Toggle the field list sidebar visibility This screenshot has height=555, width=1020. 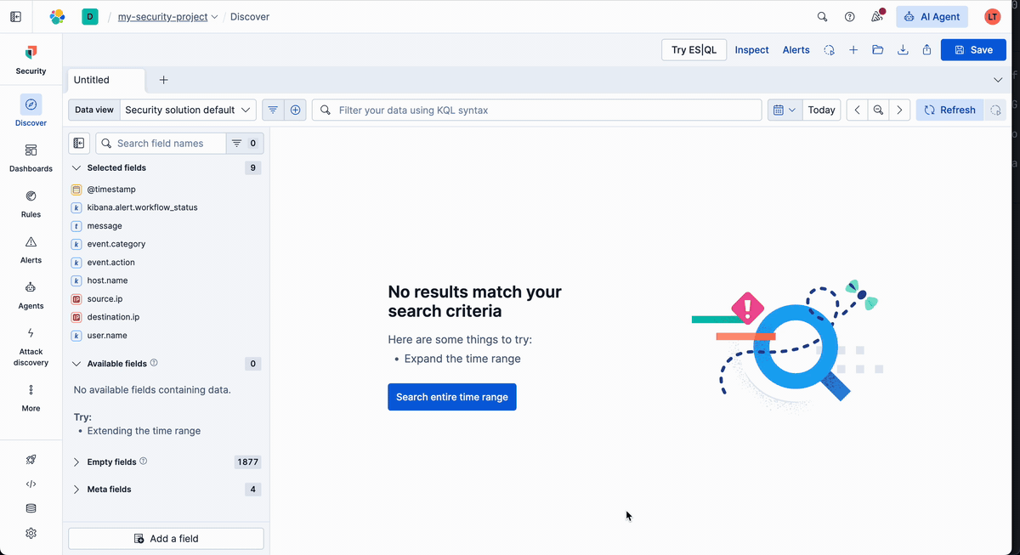[79, 144]
